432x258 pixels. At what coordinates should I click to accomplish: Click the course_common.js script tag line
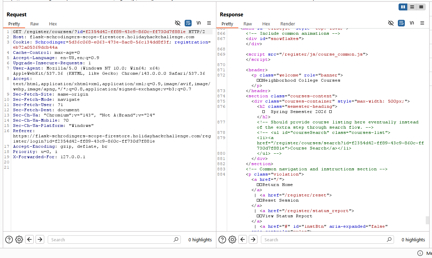tap(307, 54)
